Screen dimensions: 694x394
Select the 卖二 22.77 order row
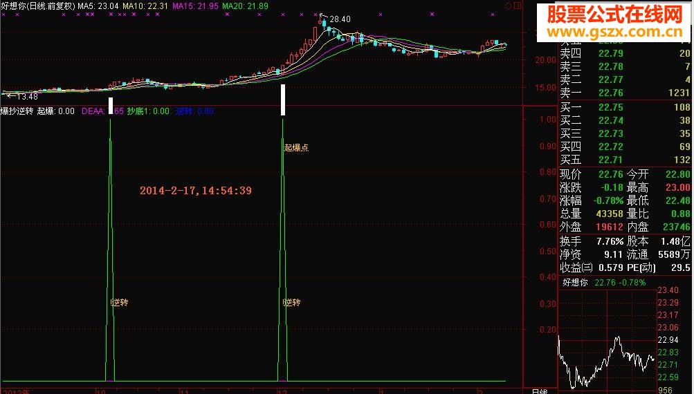tap(625, 80)
